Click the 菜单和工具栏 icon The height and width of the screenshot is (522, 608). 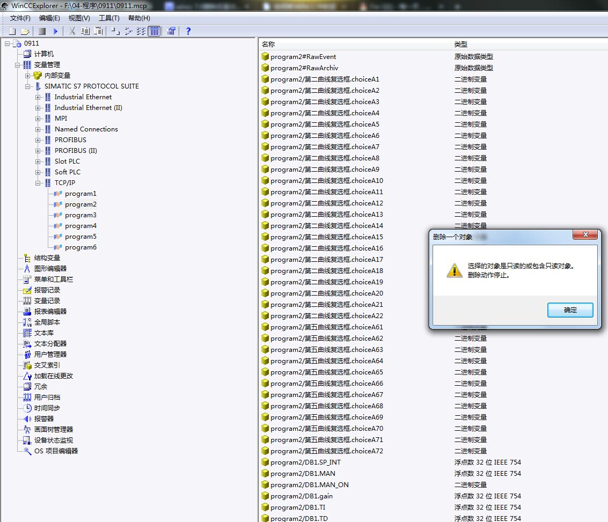click(27, 280)
